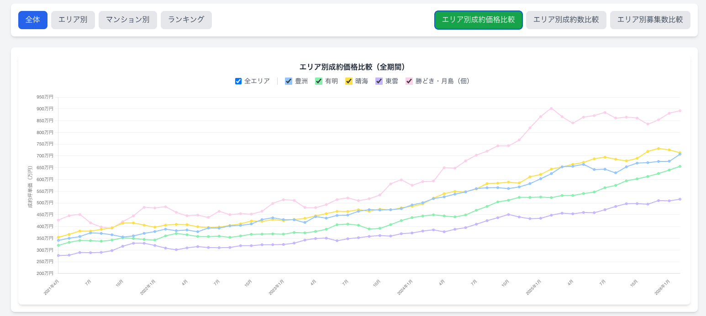Click the peak point of the pink line
This screenshot has width=706, height=316.
tap(551, 109)
